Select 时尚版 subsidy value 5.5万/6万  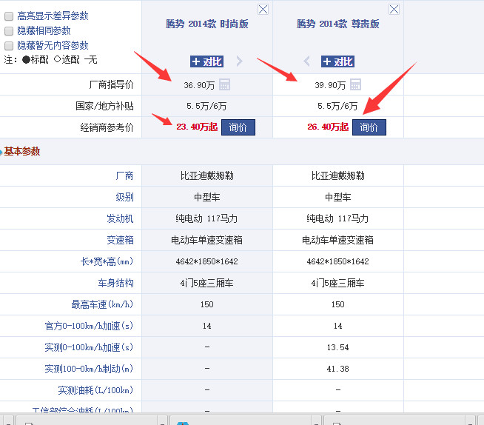point(206,107)
